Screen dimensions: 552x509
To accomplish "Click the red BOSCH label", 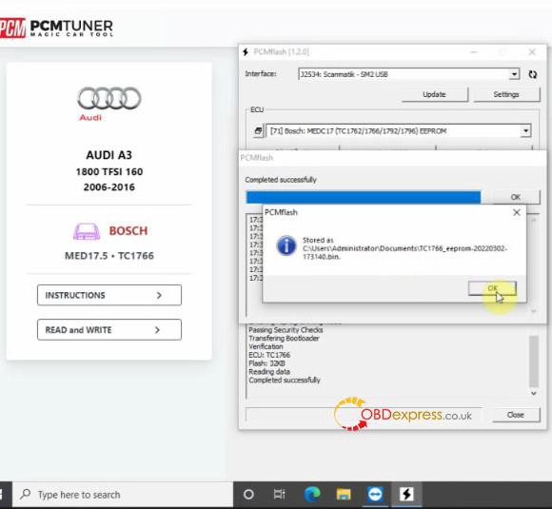I will (128, 231).
